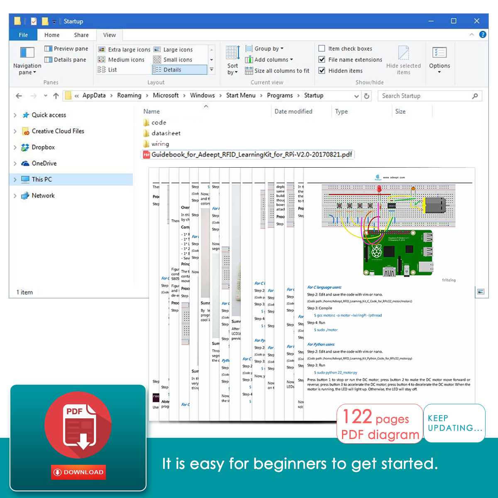The width and height of the screenshot is (498, 498).
Task: Expand the Quick access tree node
Action: click(x=15, y=115)
